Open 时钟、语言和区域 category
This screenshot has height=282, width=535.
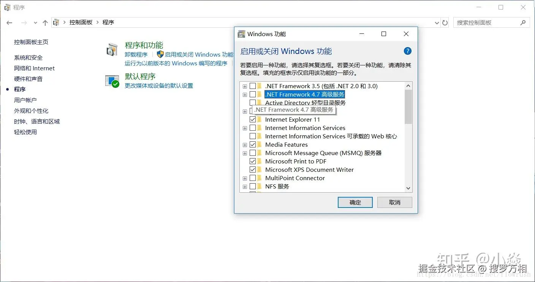click(x=37, y=122)
